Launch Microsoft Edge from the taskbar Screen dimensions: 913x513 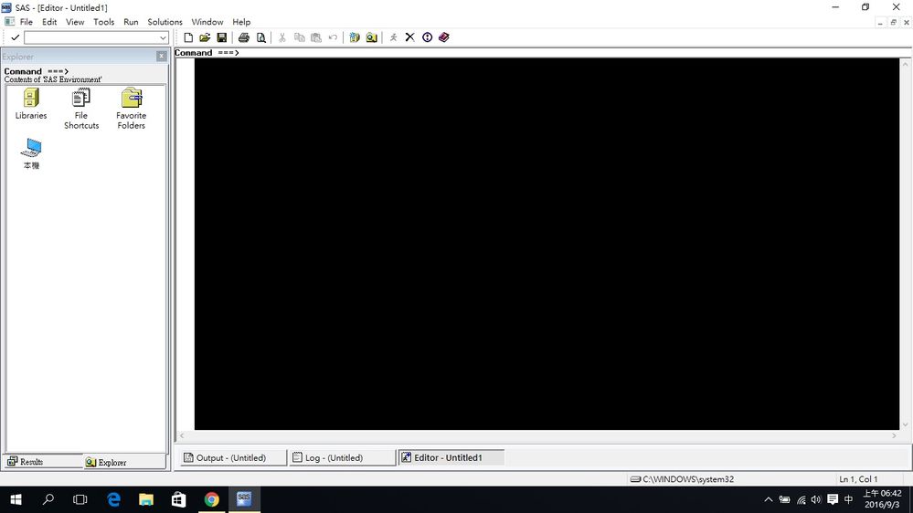pos(113,499)
